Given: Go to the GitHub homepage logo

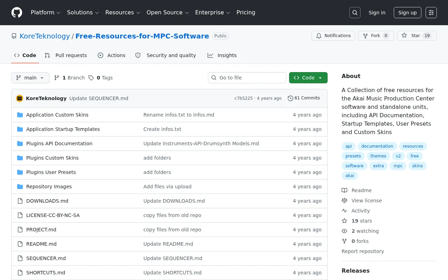Looking at the screenshot, I should pyautogui.click(x=17, y=13).
